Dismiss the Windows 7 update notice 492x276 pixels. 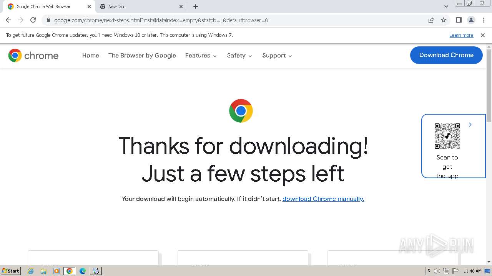(483, 35)
